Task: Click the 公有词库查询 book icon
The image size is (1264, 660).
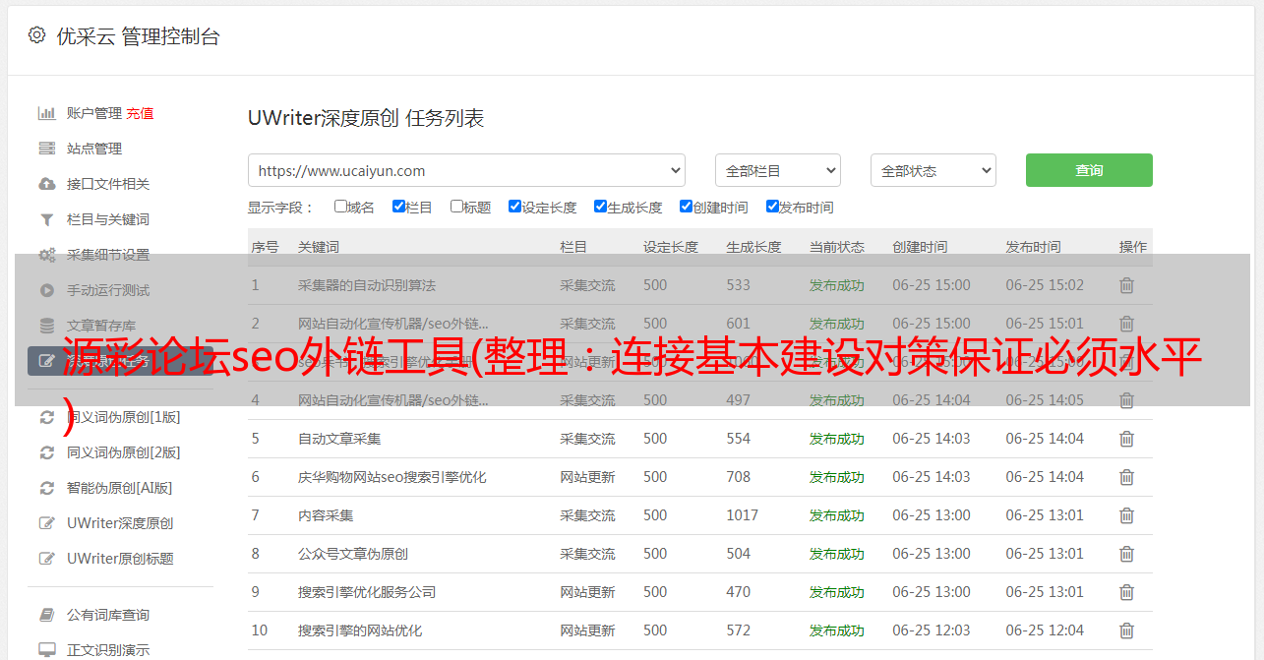Action: pos(46,615)
